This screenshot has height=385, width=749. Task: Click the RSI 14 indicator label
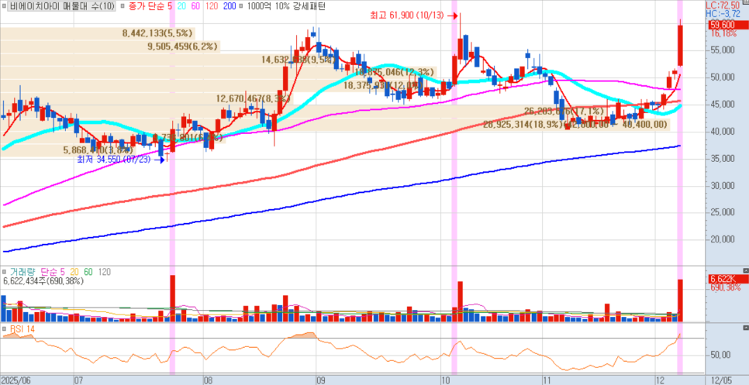(22, 328)
